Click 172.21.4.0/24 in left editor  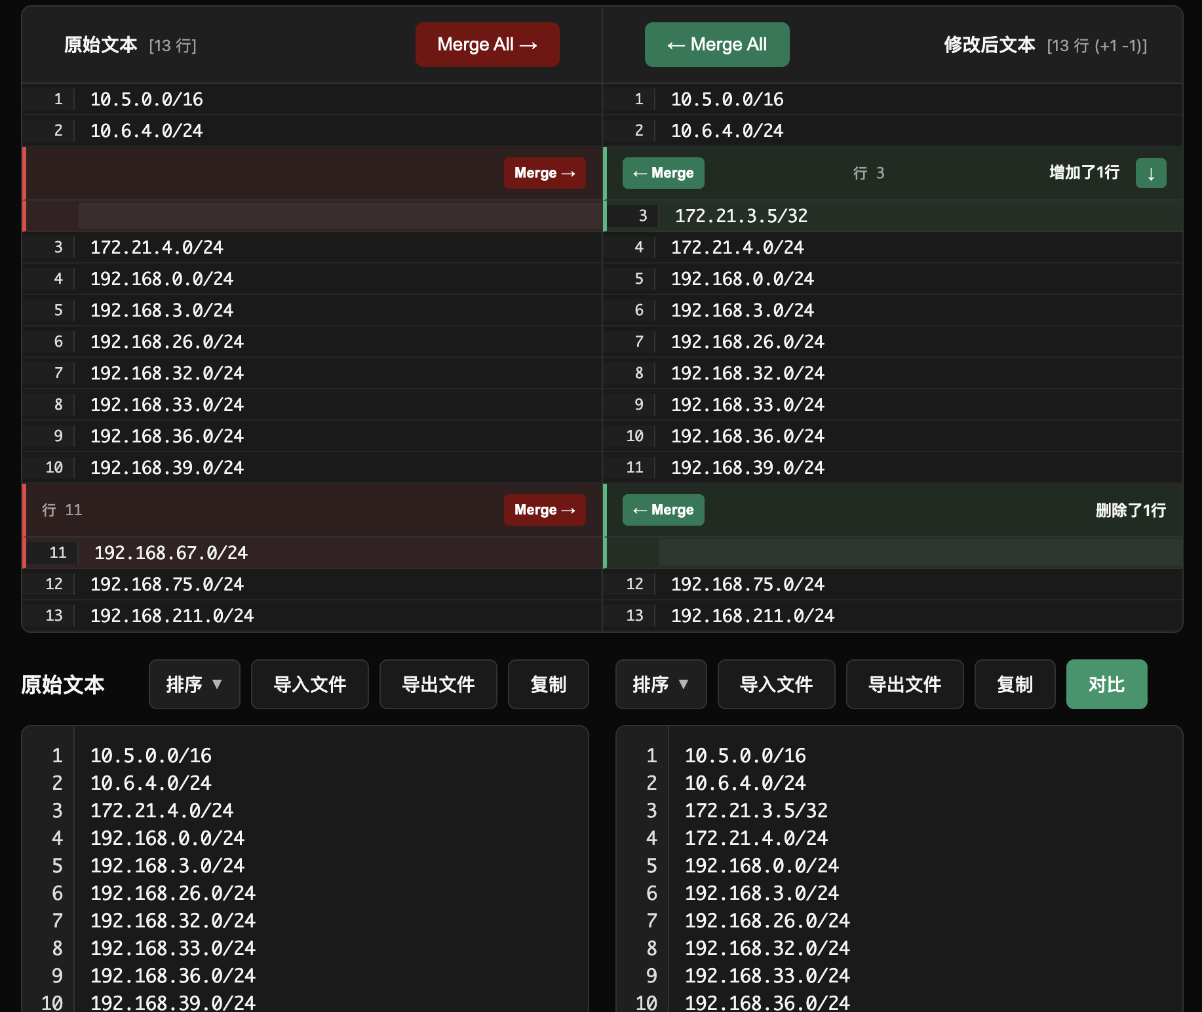click(x=162, y=810)
